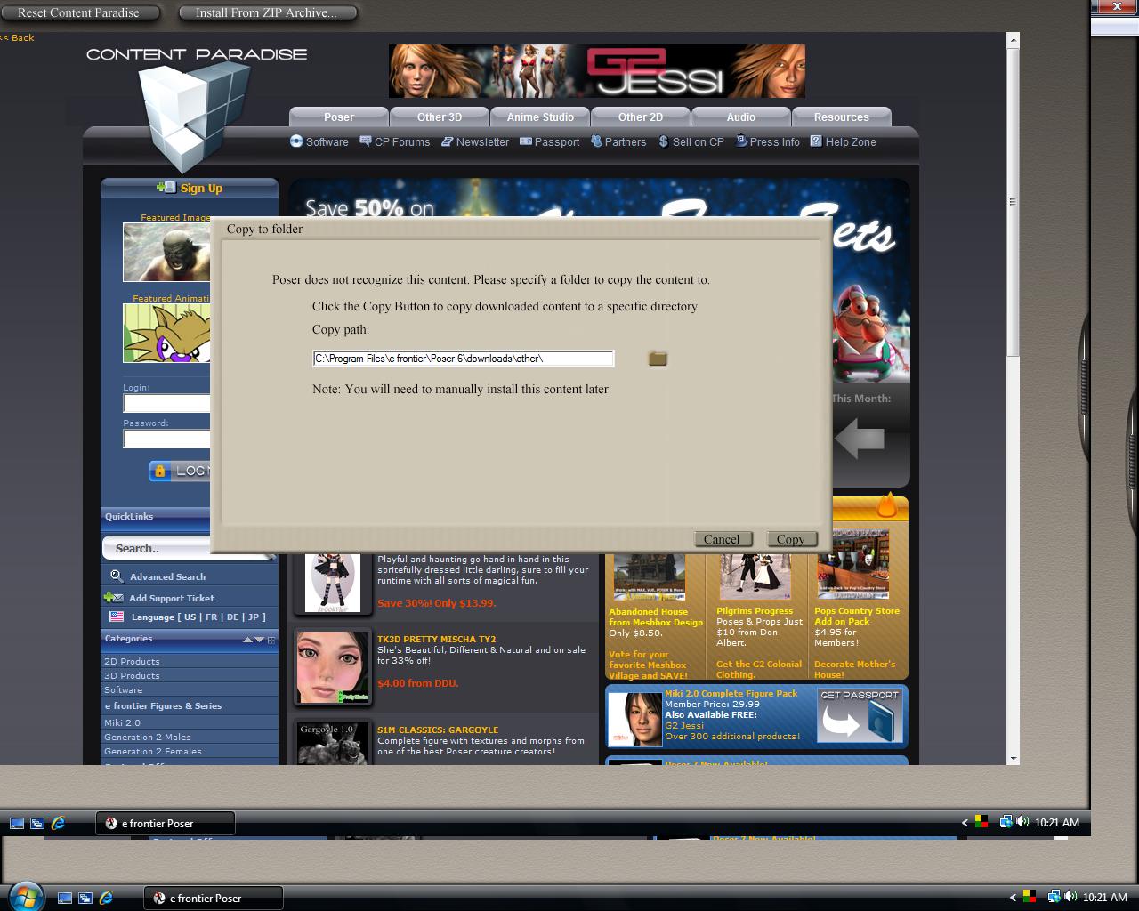Click the Sign Up link

pos(201,188)
